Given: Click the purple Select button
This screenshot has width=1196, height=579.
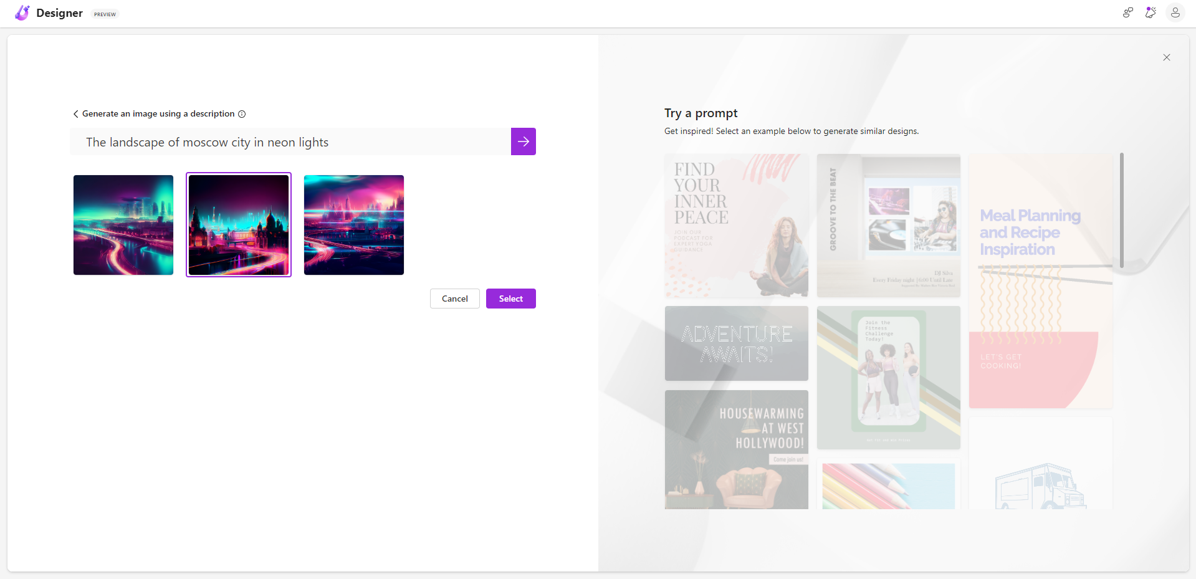Looking at the screenshot, I should click(x=511, y=299).
